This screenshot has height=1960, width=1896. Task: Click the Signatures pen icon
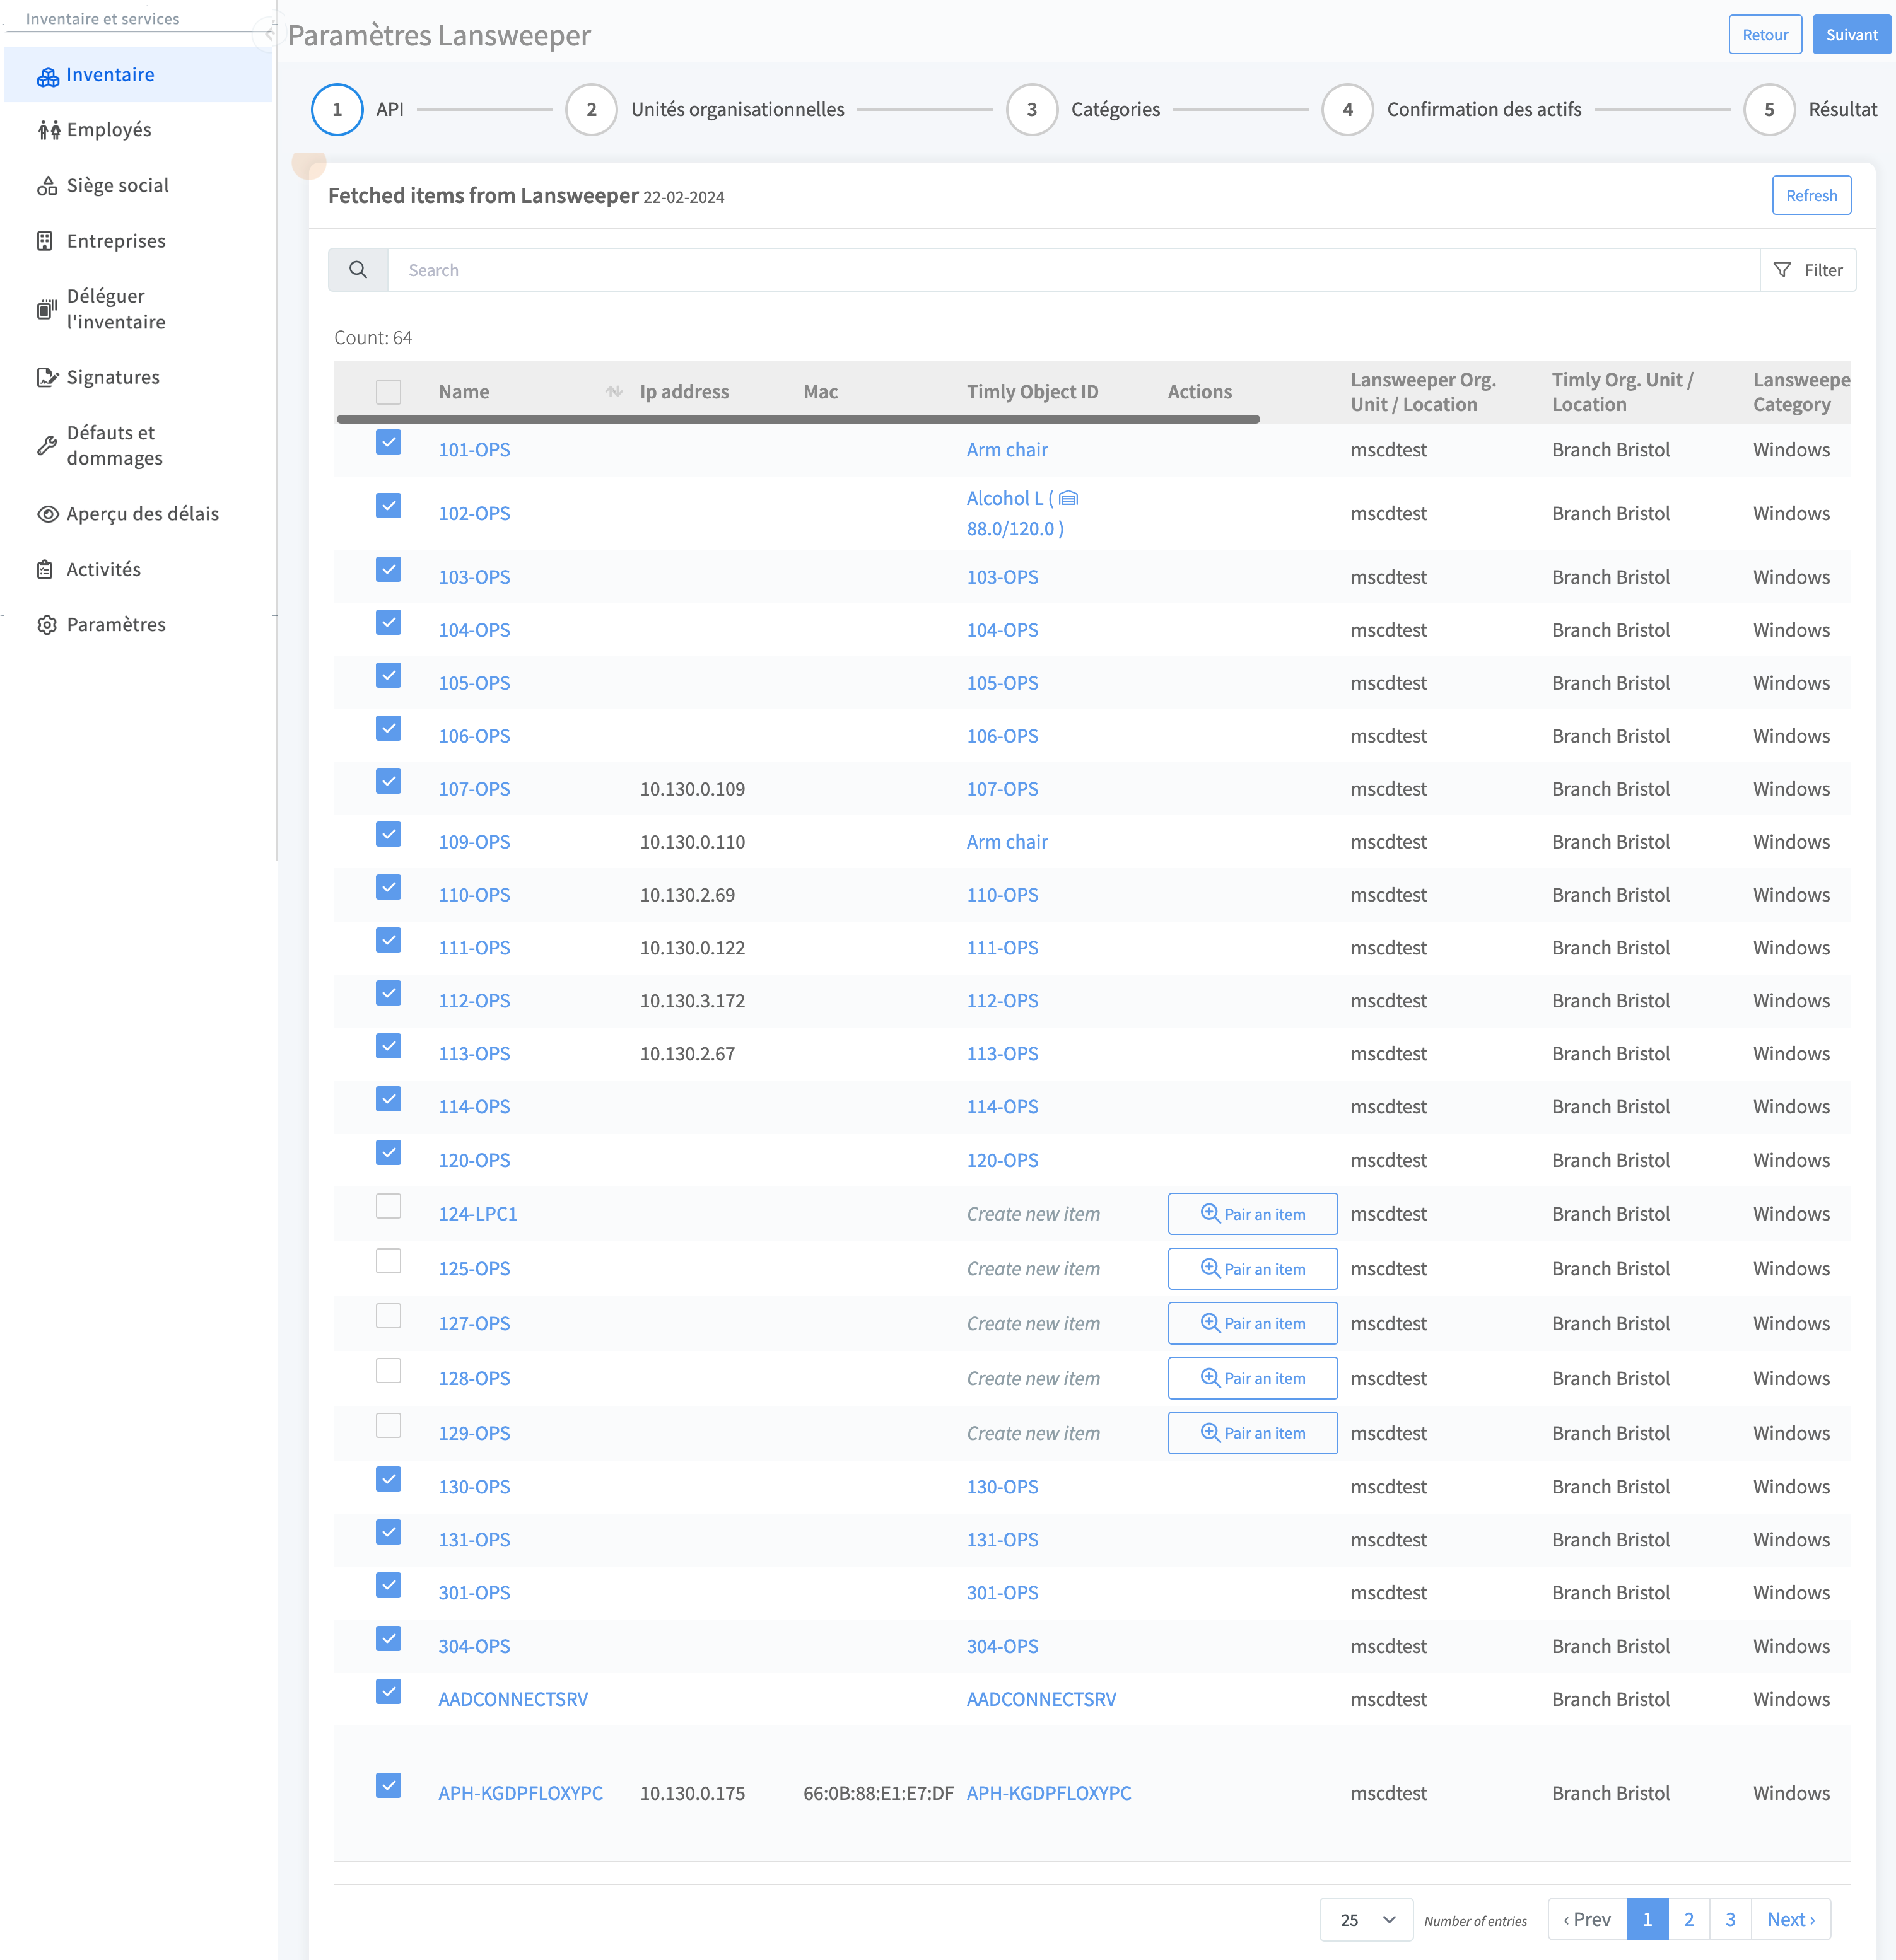click(x=47, y=377)
